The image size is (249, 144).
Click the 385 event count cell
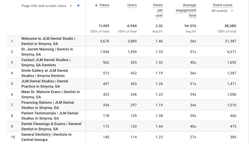click(233, 137)
